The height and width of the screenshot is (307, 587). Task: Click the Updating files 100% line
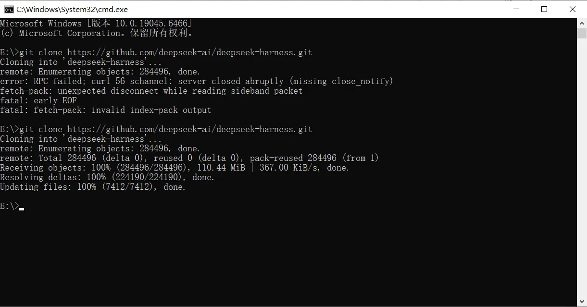pos(93,187)
